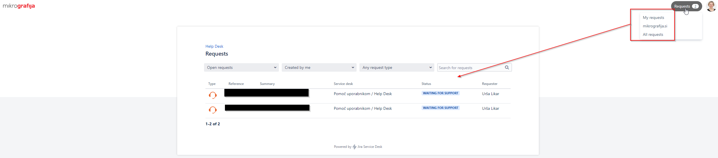Click the second redacted request summary
The image size is (718, 158).
pyautogui.click(x=267, y=108)
